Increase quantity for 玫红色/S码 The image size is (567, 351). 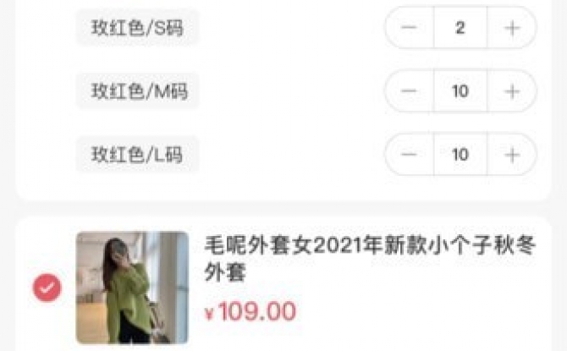[512, 27]
